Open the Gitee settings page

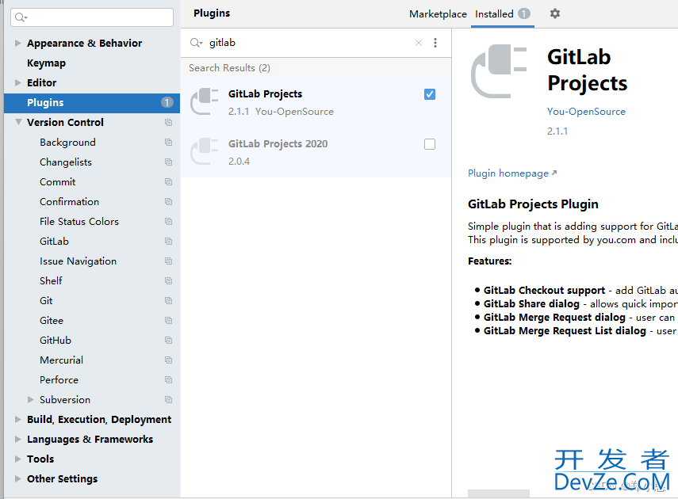(x=52, y=321)
